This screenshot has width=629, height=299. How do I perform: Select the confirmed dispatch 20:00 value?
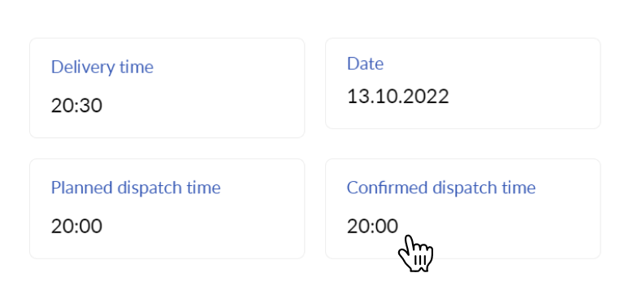click(x=372, y=227)
